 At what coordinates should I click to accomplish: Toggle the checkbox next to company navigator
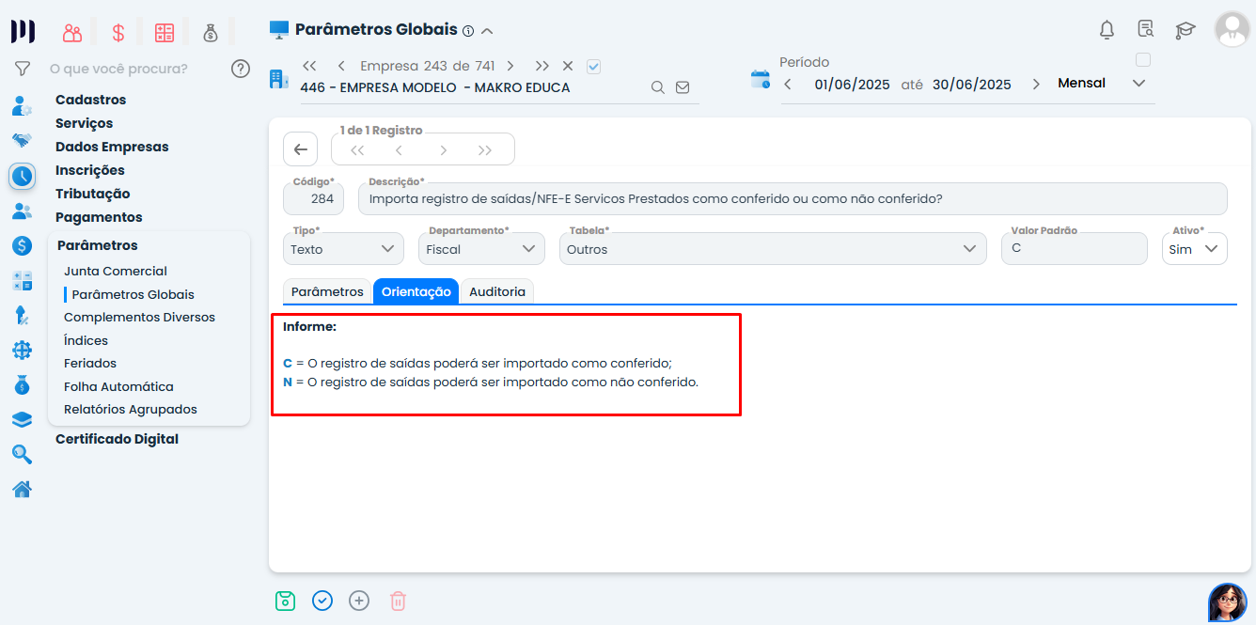pos(593,66)
